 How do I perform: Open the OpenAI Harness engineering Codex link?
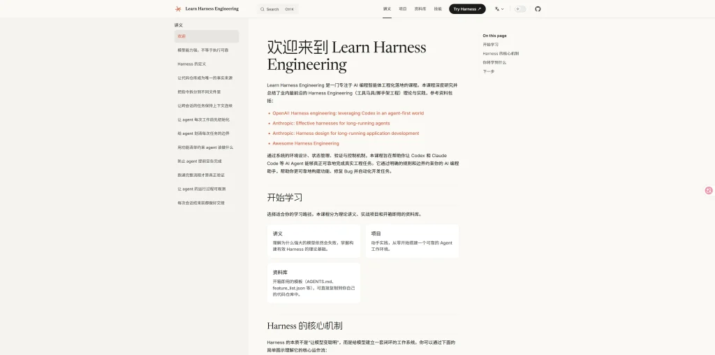(x=348, y=113)
